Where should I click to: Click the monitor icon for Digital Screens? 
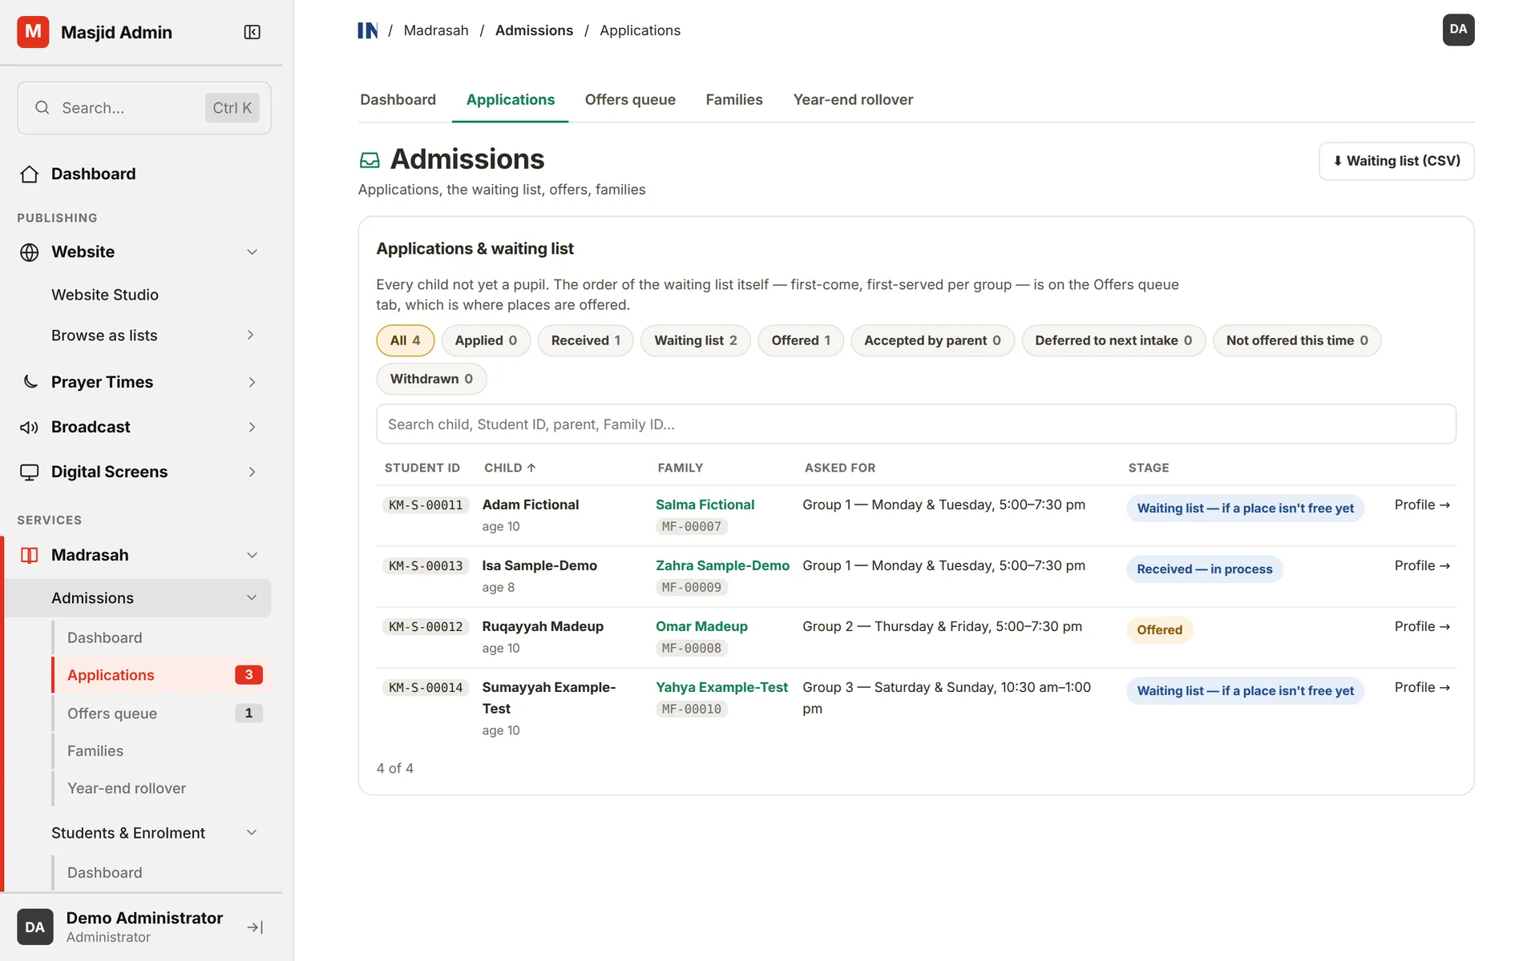tap(30, 472)
